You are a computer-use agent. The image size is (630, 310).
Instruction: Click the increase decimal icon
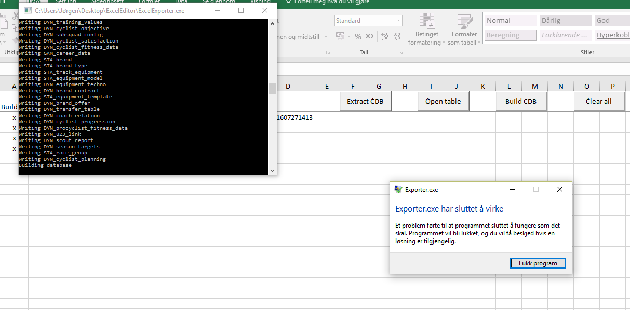coord(385,36)
